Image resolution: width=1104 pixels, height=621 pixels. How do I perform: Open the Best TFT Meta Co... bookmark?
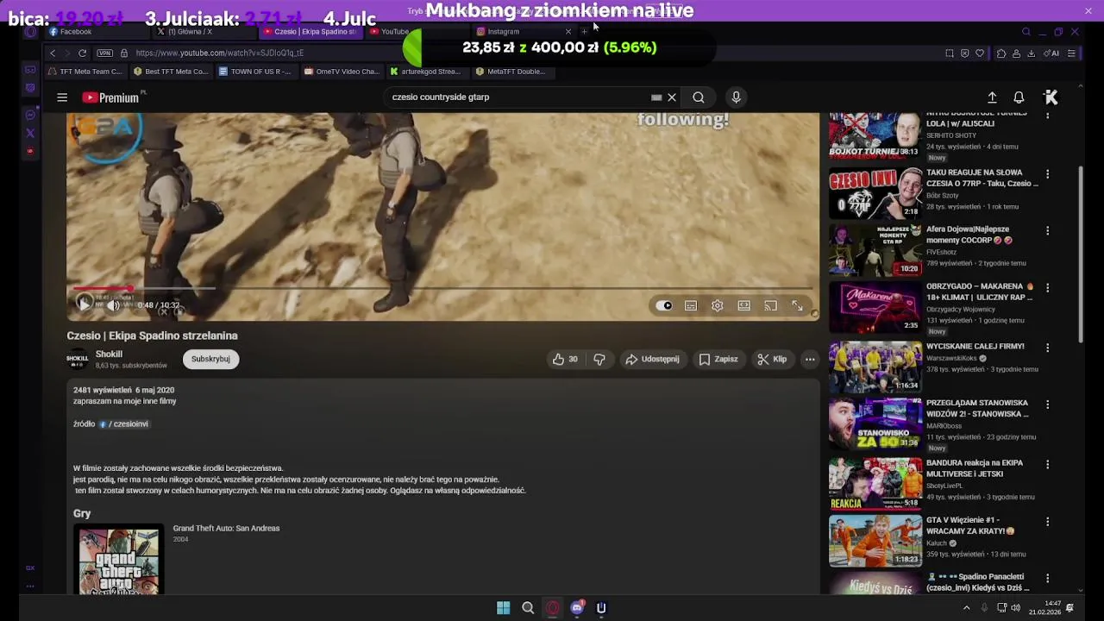(171, 72)
